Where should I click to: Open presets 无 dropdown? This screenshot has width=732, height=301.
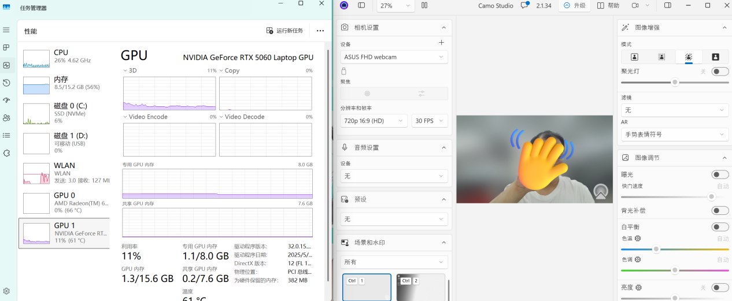tap(394, 219)
